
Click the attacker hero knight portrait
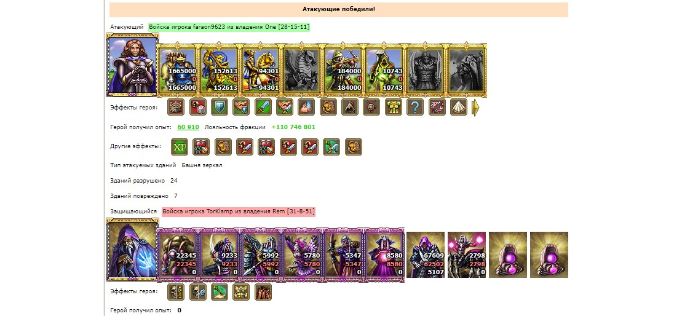(132, 66)
